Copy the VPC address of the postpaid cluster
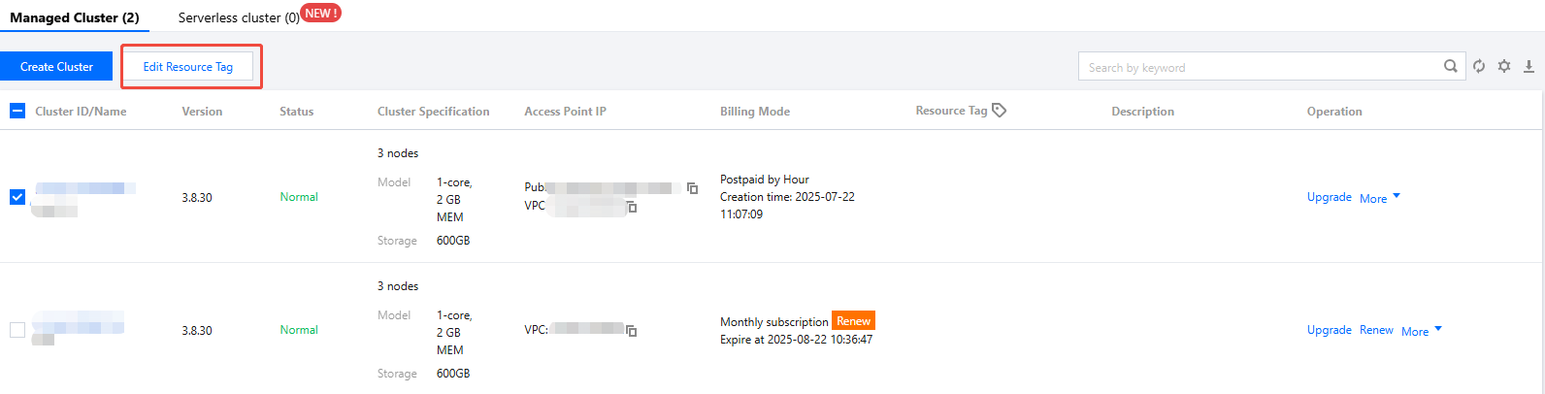The width and height of the screenshot is (1545, 394). [632, 207]
